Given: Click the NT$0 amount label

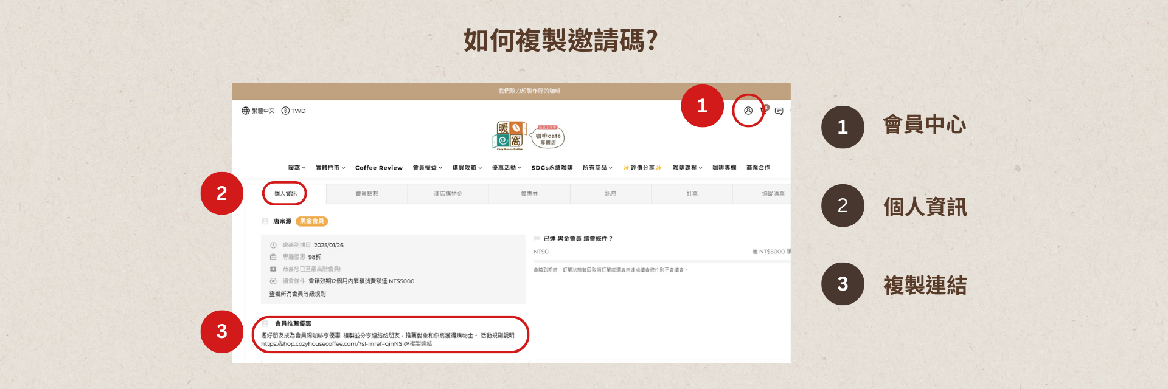Looking at the screenshot, I should [x=541, y=252].
